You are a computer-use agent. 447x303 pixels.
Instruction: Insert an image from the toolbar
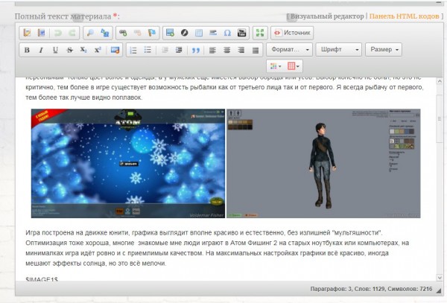tap(170, 33)
